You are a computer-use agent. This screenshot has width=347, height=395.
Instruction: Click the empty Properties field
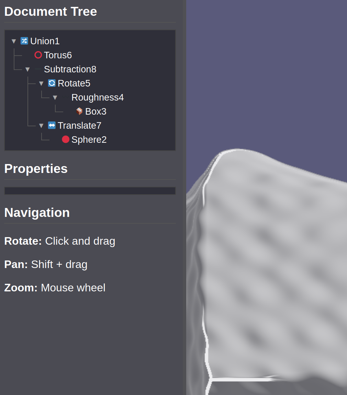coord(90,191)
